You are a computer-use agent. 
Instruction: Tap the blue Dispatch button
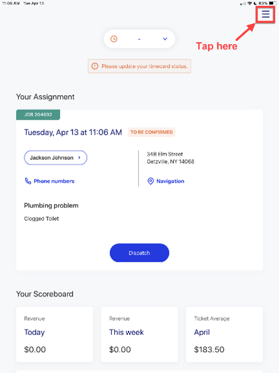coord(139,253)
